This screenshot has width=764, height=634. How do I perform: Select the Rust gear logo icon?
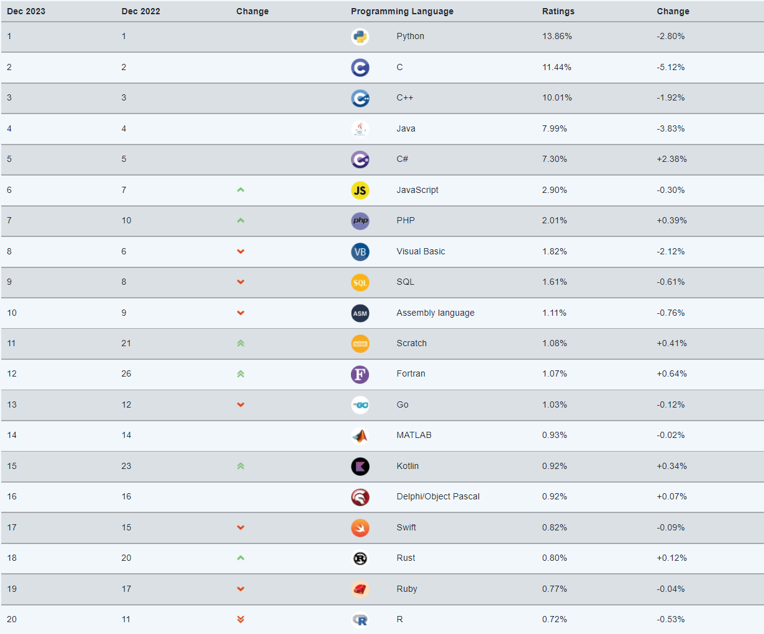[360, 558]
